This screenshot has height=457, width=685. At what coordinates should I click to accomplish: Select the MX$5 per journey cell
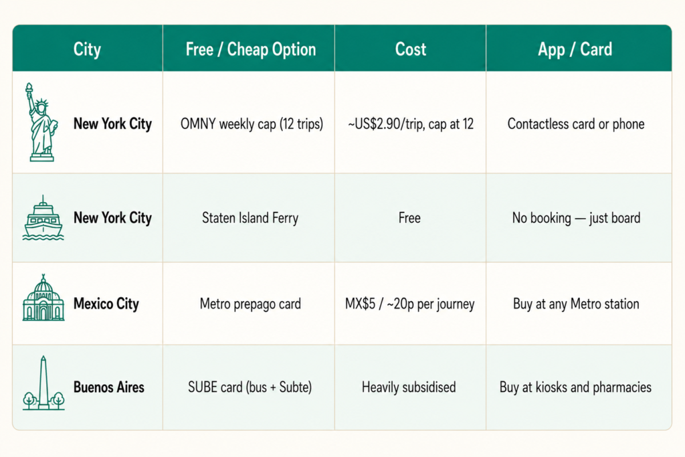point(410,304)
